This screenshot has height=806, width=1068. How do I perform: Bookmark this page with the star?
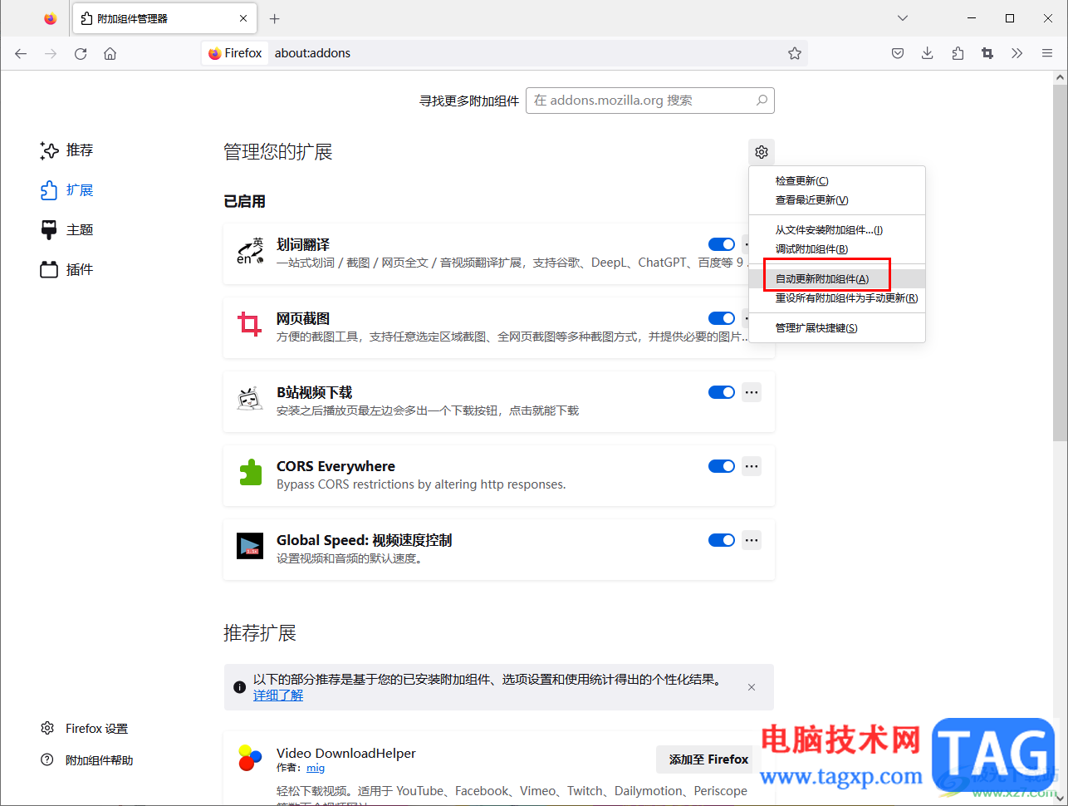795,53
